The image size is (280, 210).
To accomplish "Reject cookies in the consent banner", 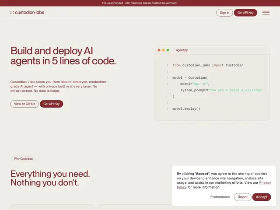I will (242, 197).
